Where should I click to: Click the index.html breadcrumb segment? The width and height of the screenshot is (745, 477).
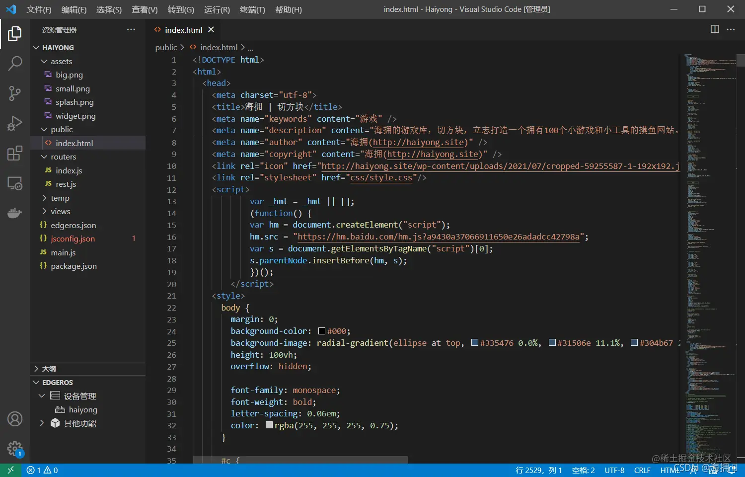pos(219,48)
